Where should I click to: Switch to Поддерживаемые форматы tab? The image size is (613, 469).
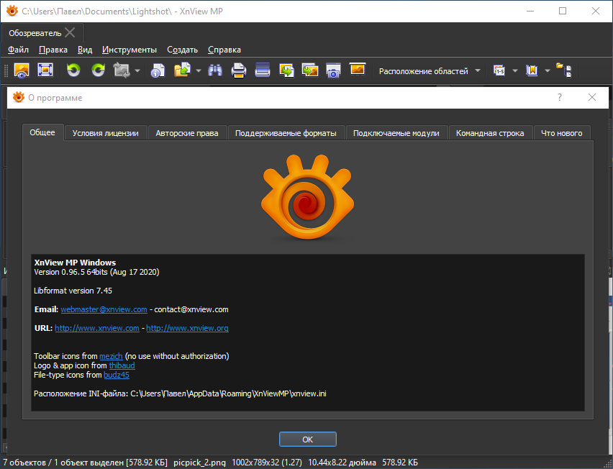click(x=286, y=133)
